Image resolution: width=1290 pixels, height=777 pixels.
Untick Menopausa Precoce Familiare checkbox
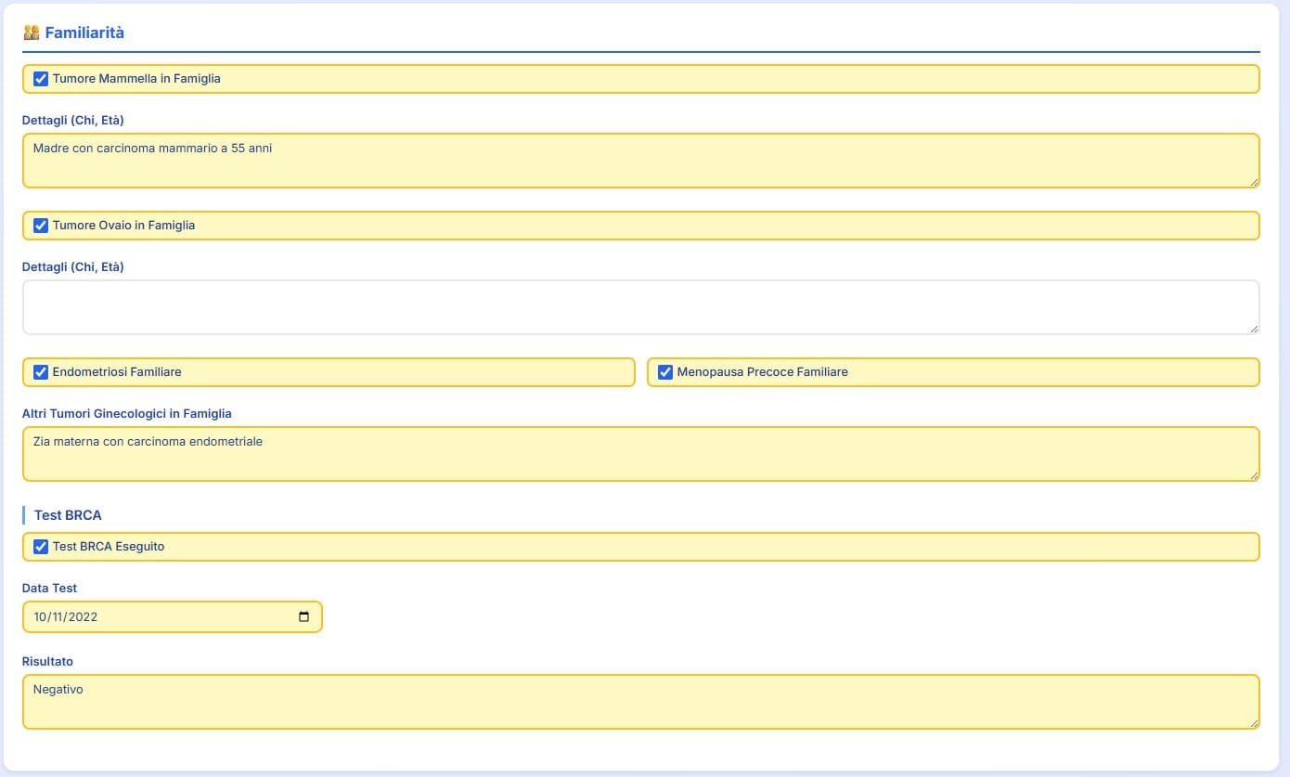pyautogui.click(x=665, y=372)
